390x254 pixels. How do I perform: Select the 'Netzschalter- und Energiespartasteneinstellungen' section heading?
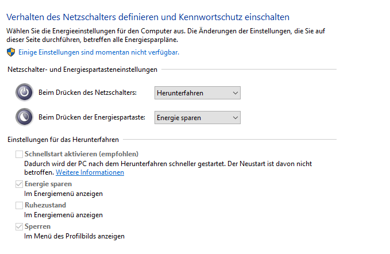82,70
